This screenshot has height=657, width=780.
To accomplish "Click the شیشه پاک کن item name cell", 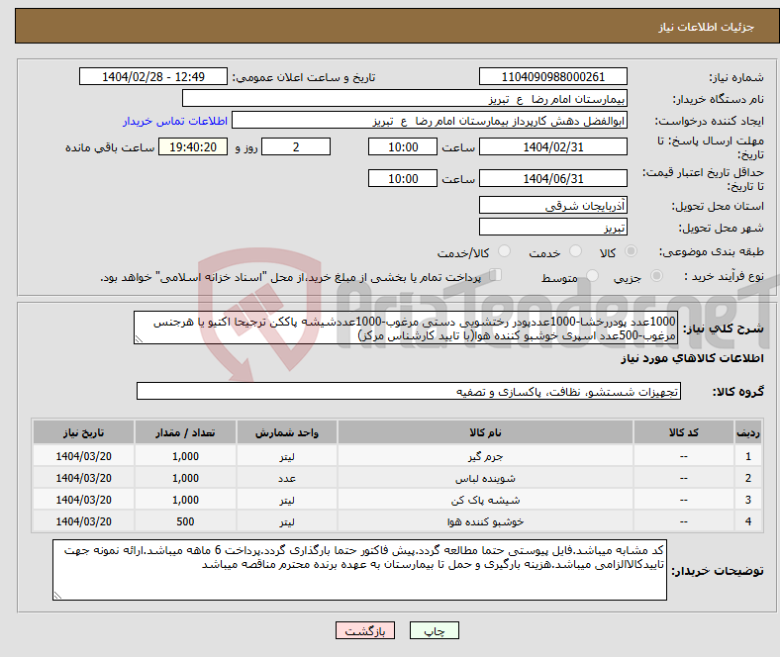I will tap(485, 500).
